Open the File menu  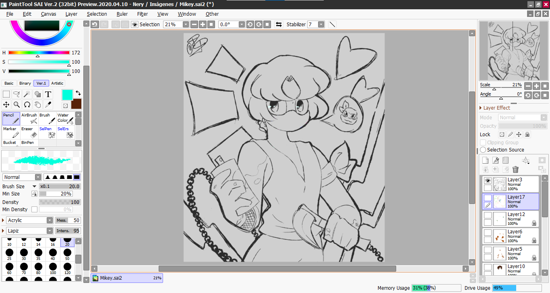[10, 14]
